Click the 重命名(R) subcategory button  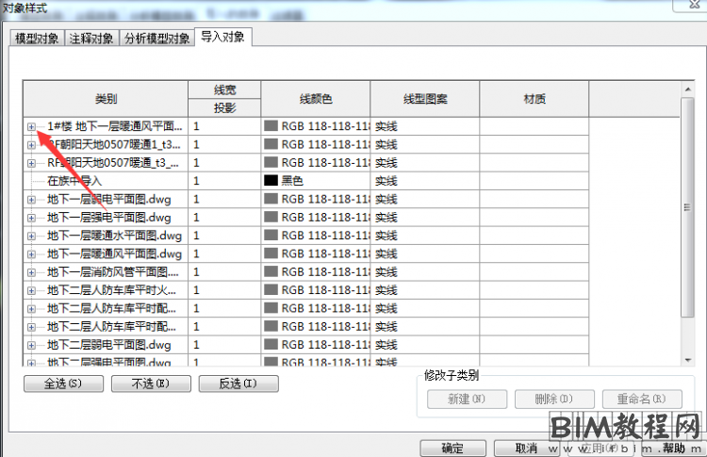[x=642, y=399]
